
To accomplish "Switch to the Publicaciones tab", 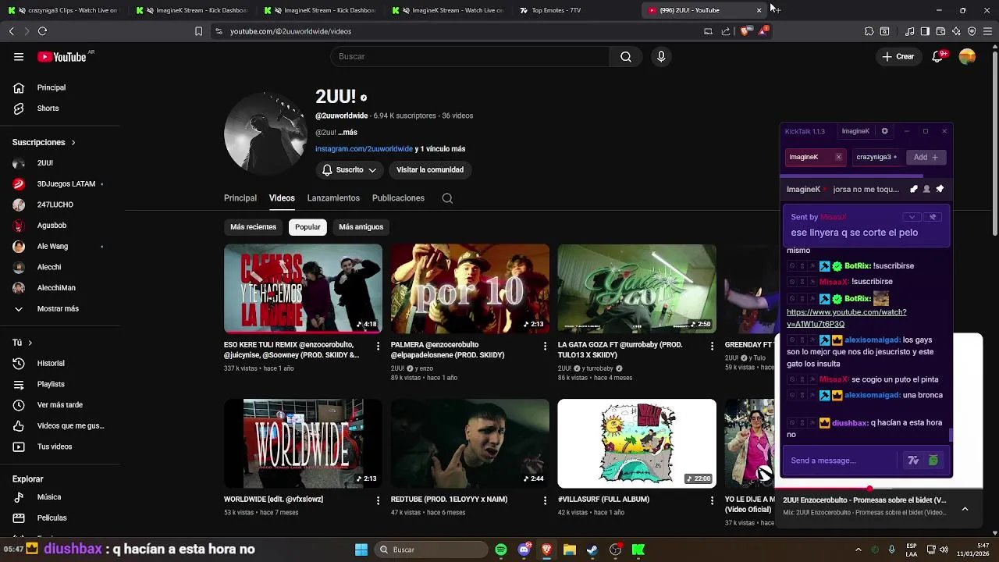I will click(x=398, y=198).
